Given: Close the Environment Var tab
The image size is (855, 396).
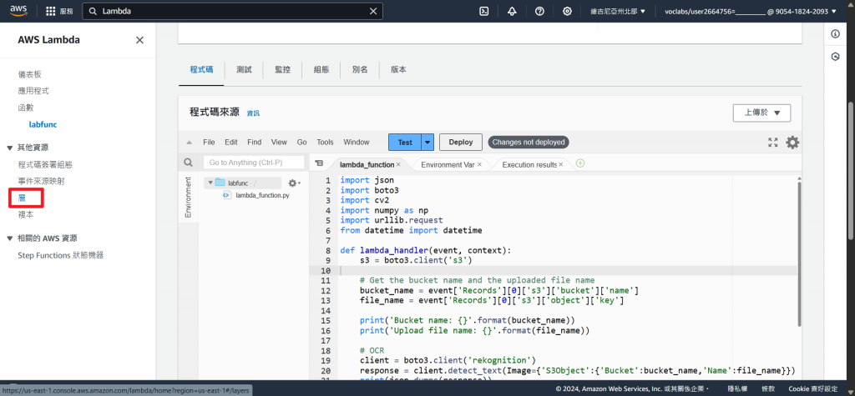Looking at the screenshot, I should (479, 164).
